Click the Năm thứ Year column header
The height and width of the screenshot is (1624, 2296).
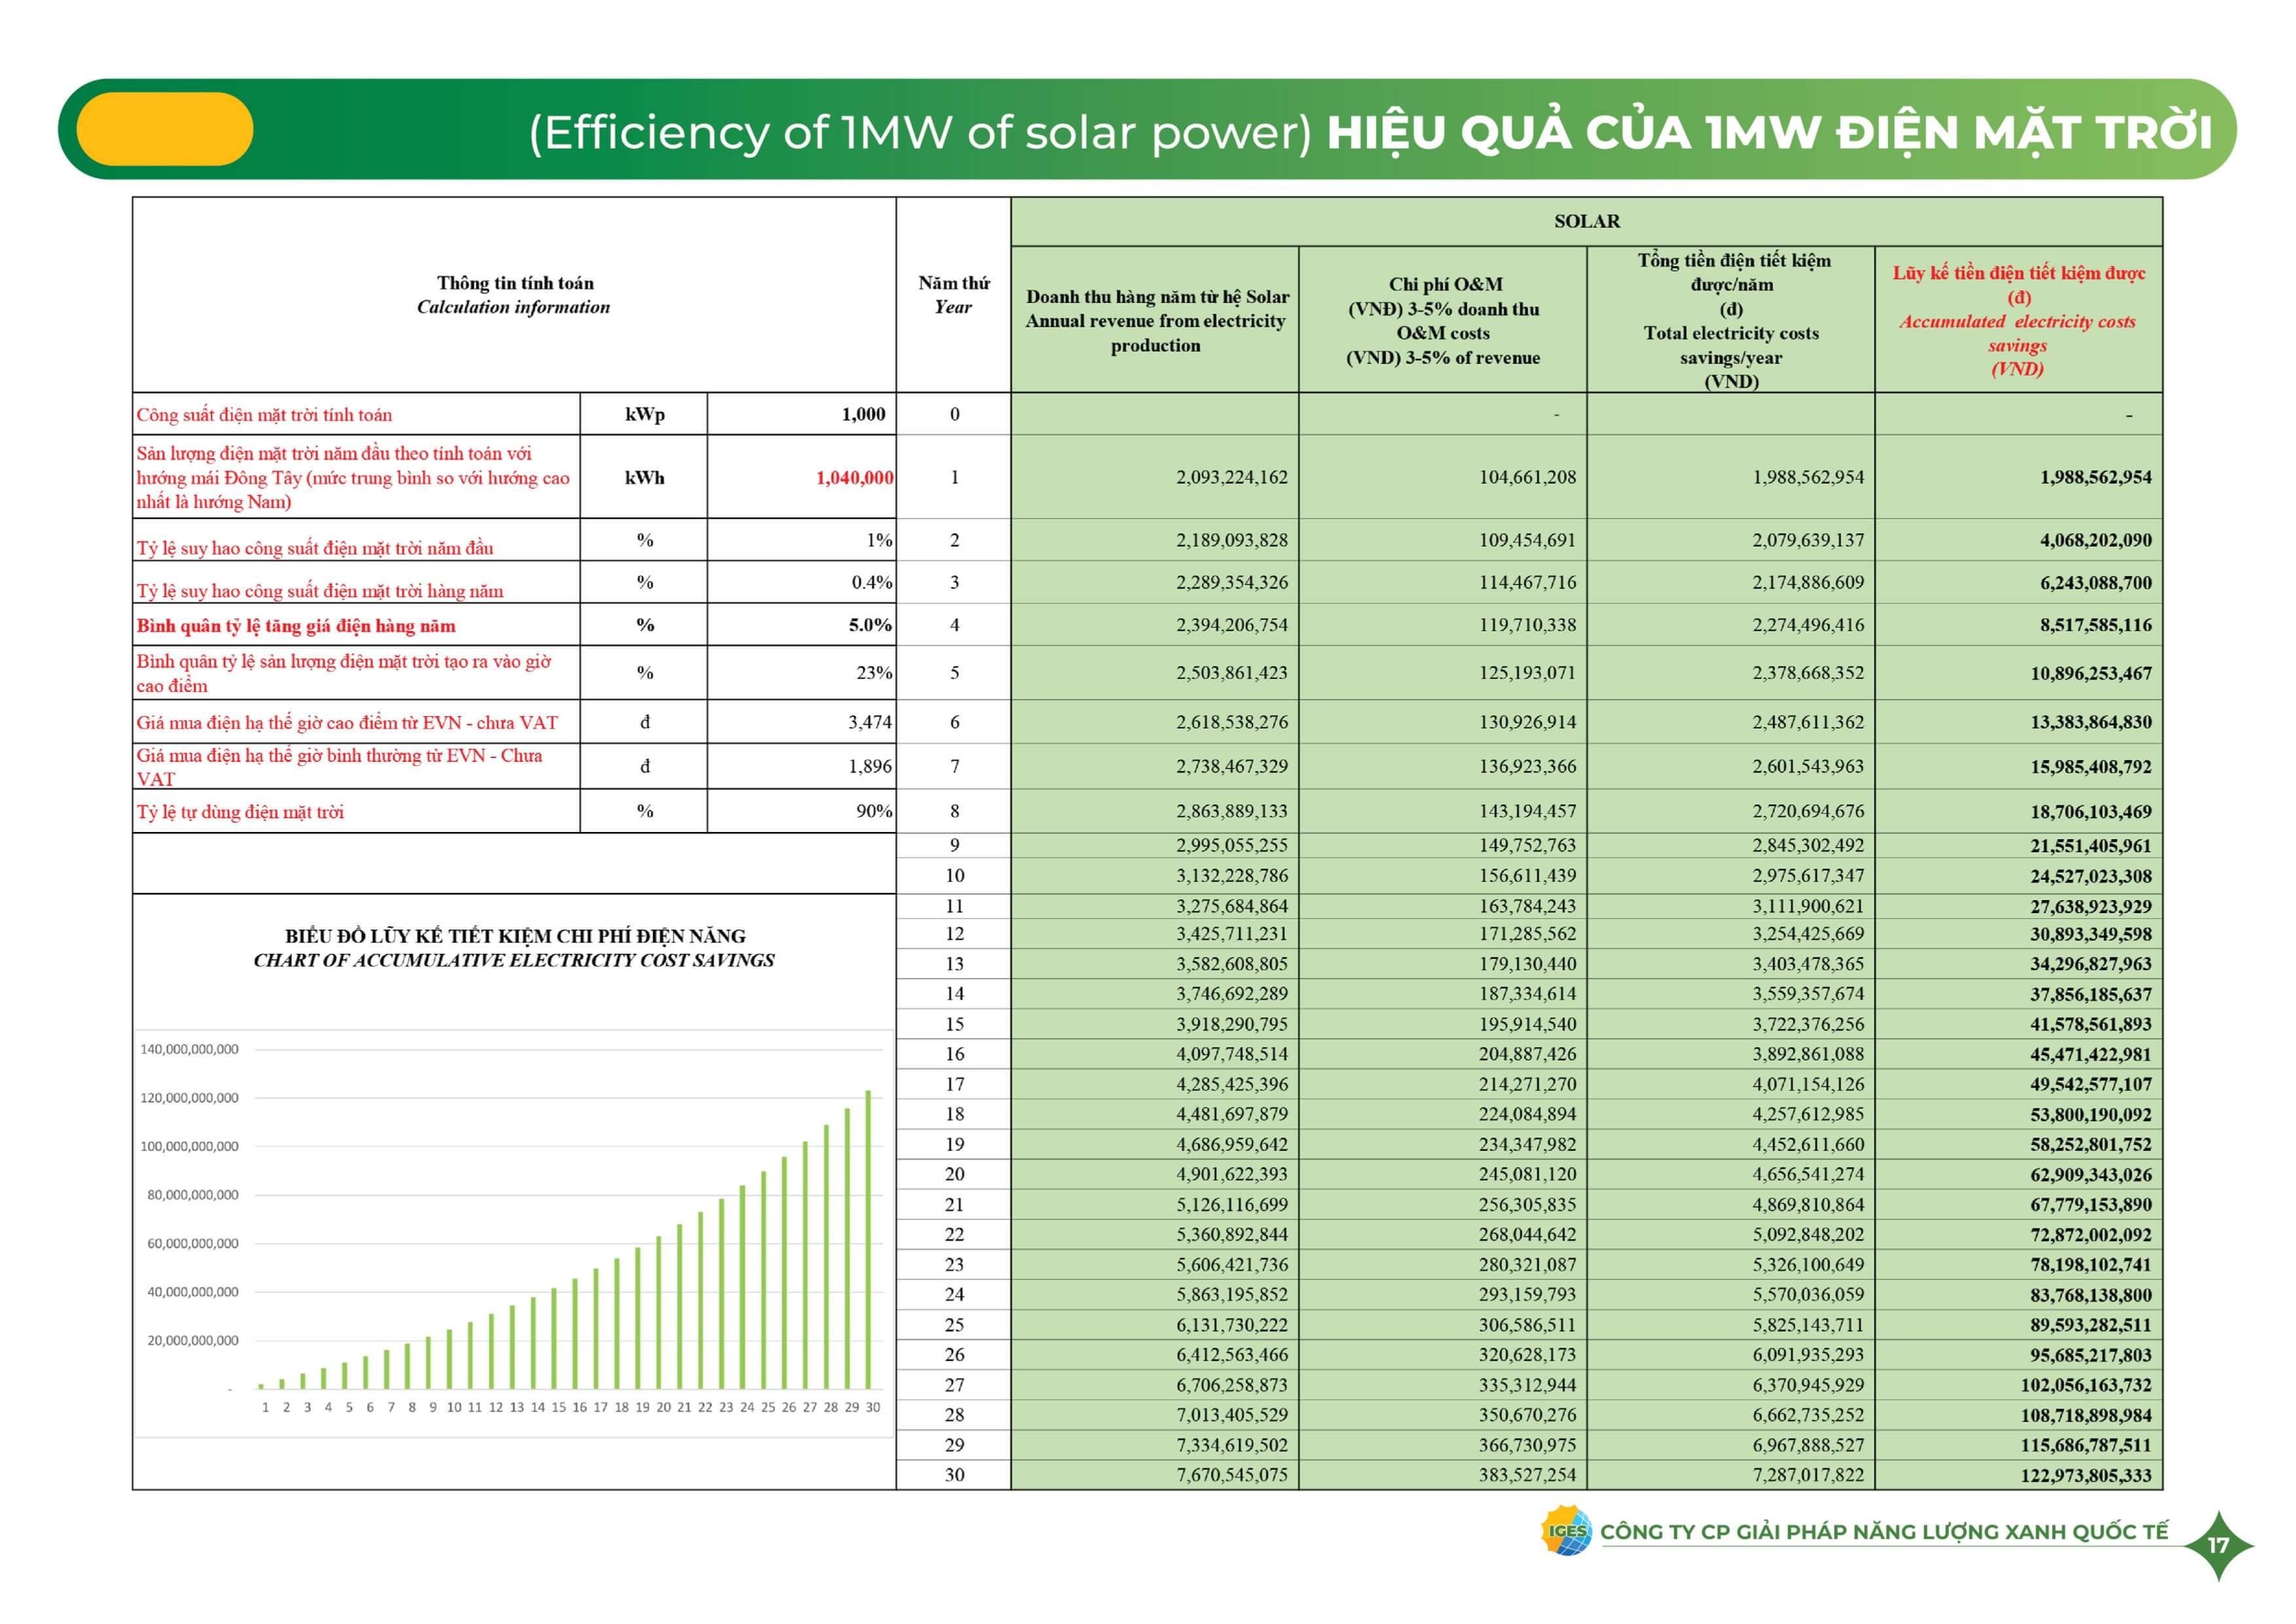[x=953, y=295]
